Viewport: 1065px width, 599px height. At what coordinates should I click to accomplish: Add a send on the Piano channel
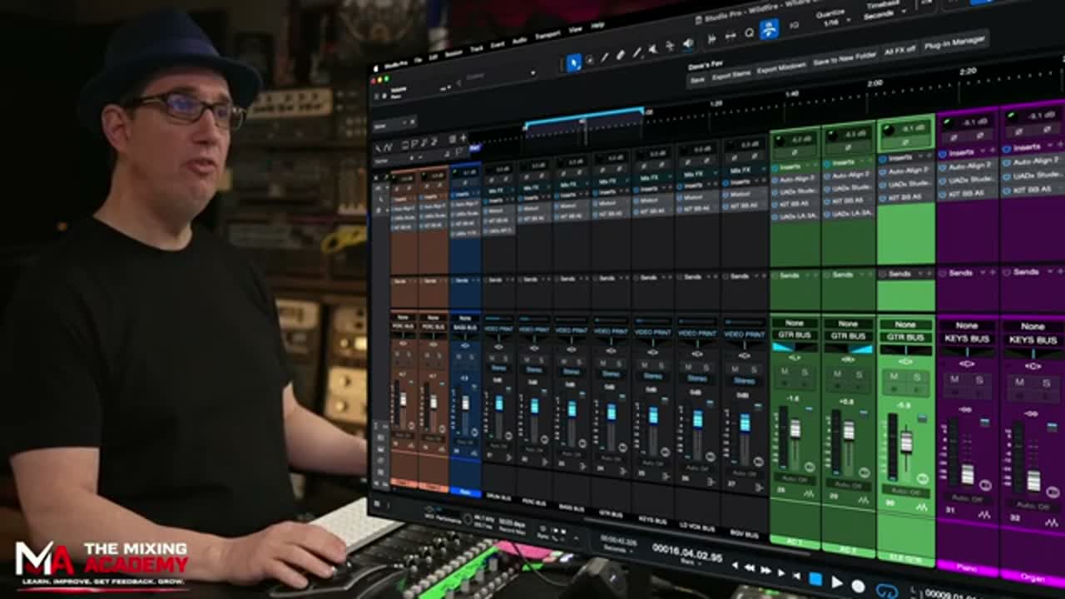[x=992, y=272]
